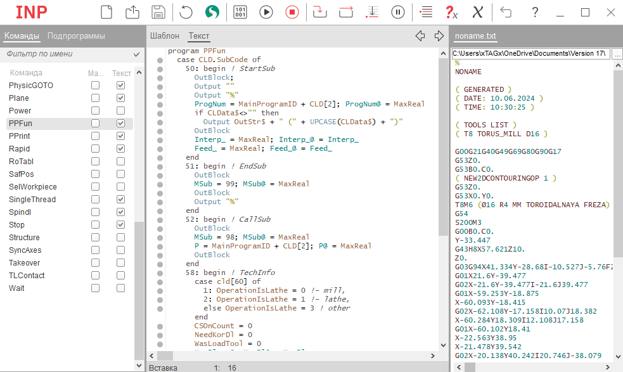Check the Text checkbox for Structure
This screenshot has height=372, width=623.
(x=120, y=238)
